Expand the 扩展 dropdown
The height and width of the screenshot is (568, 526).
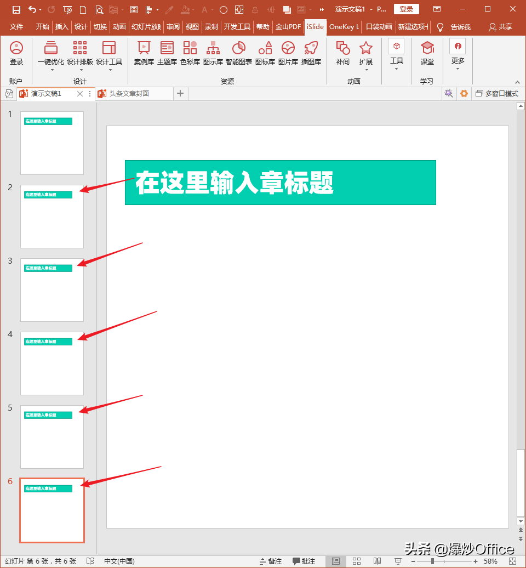pyautogui.click(x=367, y=70)
